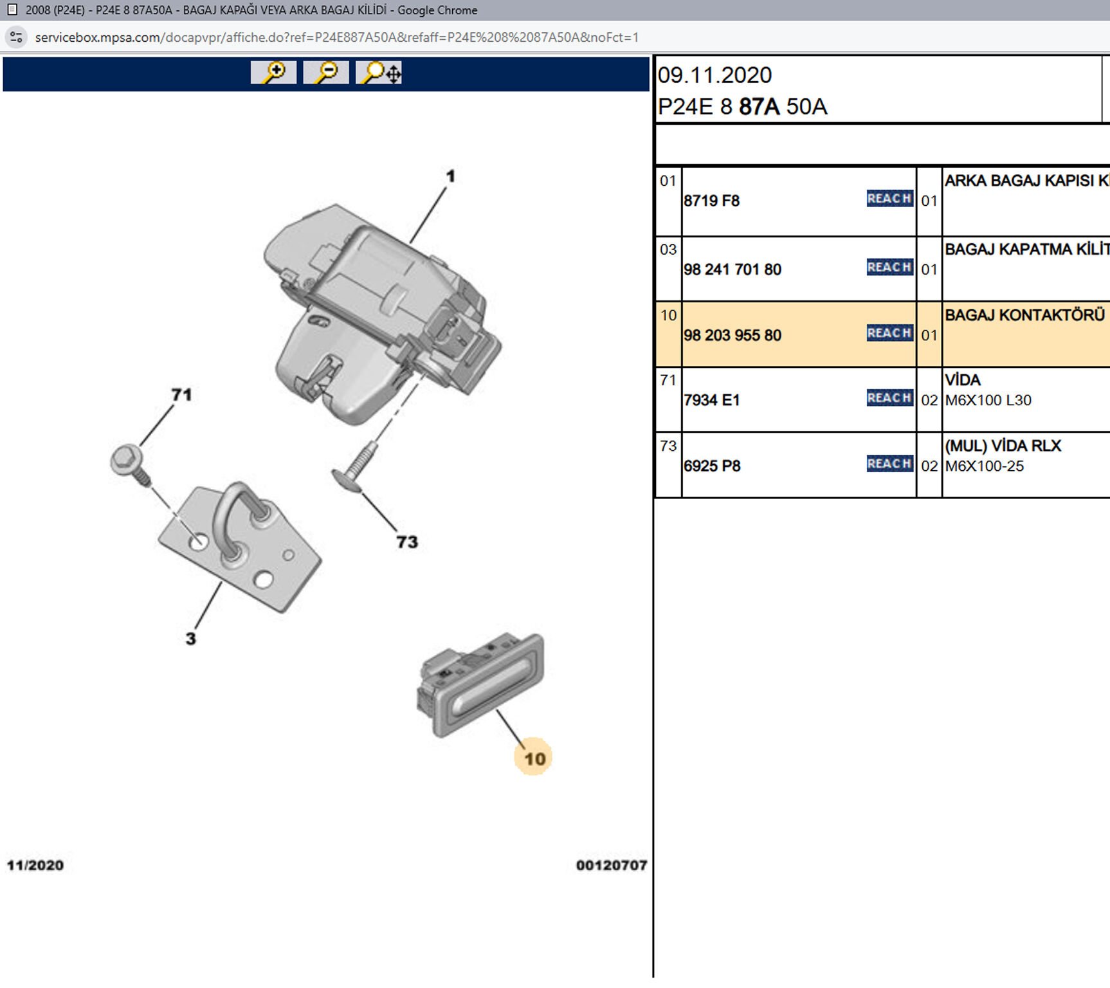Click the zoom out magnifier icon
Viewport: 1110px width, 988px height.
tap(326, 73)
